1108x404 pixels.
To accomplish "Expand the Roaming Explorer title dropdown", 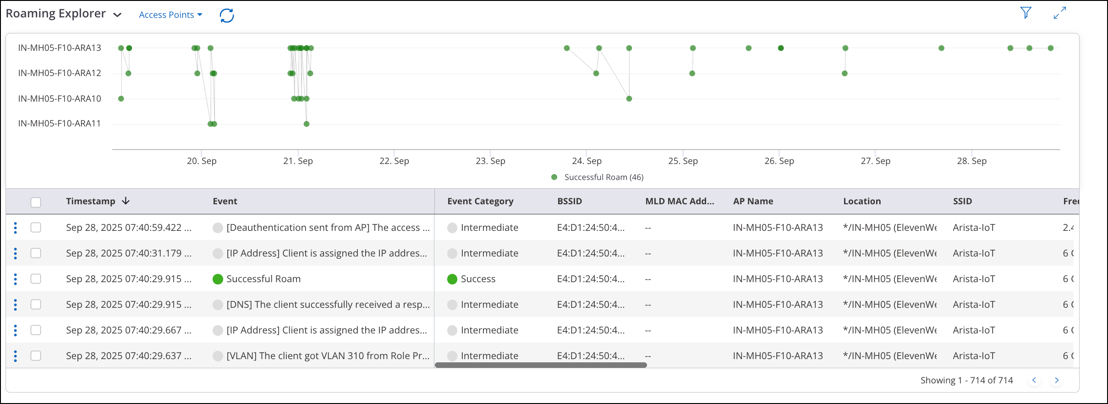I will pyautogui.click(x=117, y=15).
